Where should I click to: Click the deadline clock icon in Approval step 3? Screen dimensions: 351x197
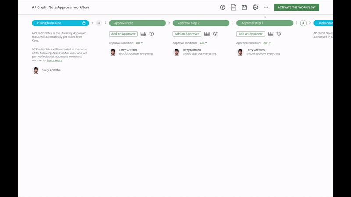[279, 34]
